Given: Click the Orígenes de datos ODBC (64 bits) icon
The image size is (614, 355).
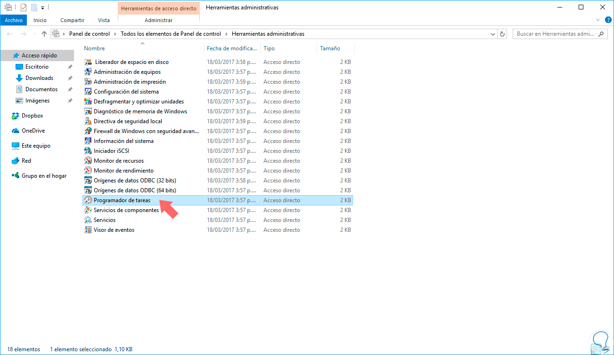Looking at the screenshot, I should click(88, 190).
